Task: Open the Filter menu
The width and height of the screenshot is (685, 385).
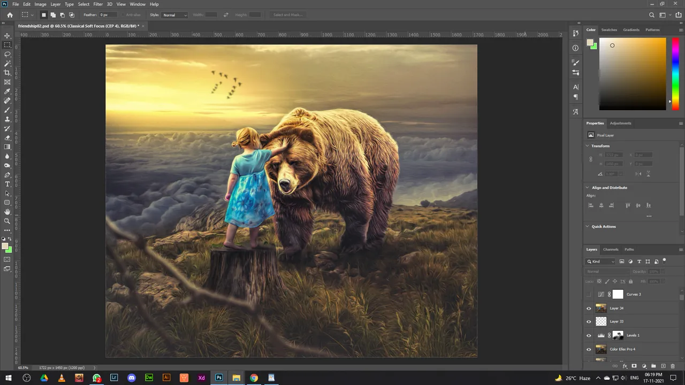Action: point(98,4)
